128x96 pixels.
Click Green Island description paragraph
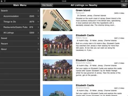98,22
